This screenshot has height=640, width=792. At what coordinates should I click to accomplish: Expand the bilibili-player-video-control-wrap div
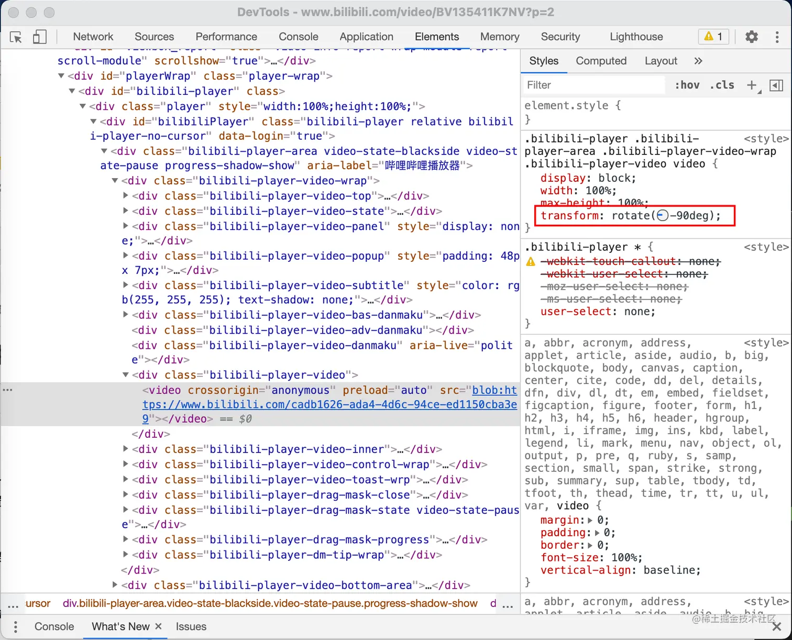click(126, 464)
